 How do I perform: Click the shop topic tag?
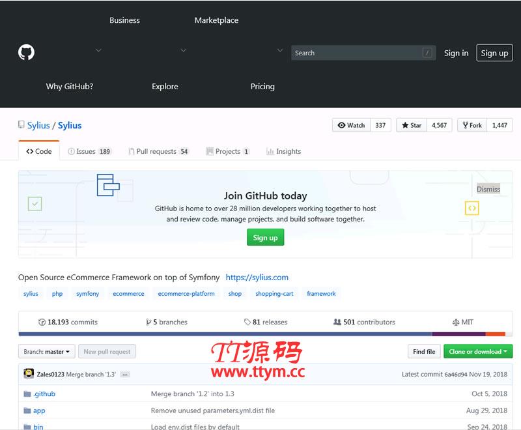click(x=235, y=294)
